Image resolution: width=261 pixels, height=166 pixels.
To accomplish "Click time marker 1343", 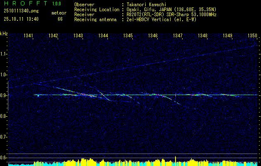I will (x=78, y=35).
